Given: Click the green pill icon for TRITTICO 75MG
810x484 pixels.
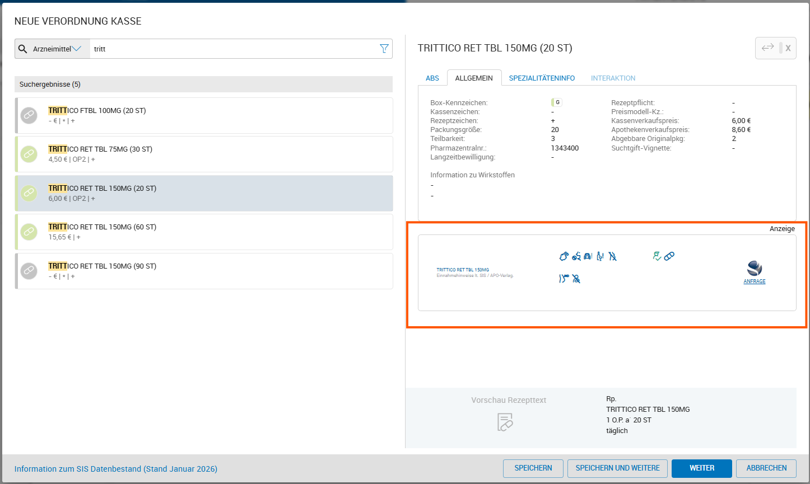Looking at the screenshot, I should click(29, 154).
